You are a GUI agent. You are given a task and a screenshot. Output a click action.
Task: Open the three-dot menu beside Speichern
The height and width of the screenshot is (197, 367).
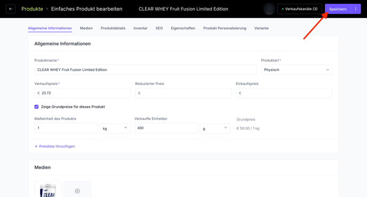pyautogui.click(x=355, y=9)
